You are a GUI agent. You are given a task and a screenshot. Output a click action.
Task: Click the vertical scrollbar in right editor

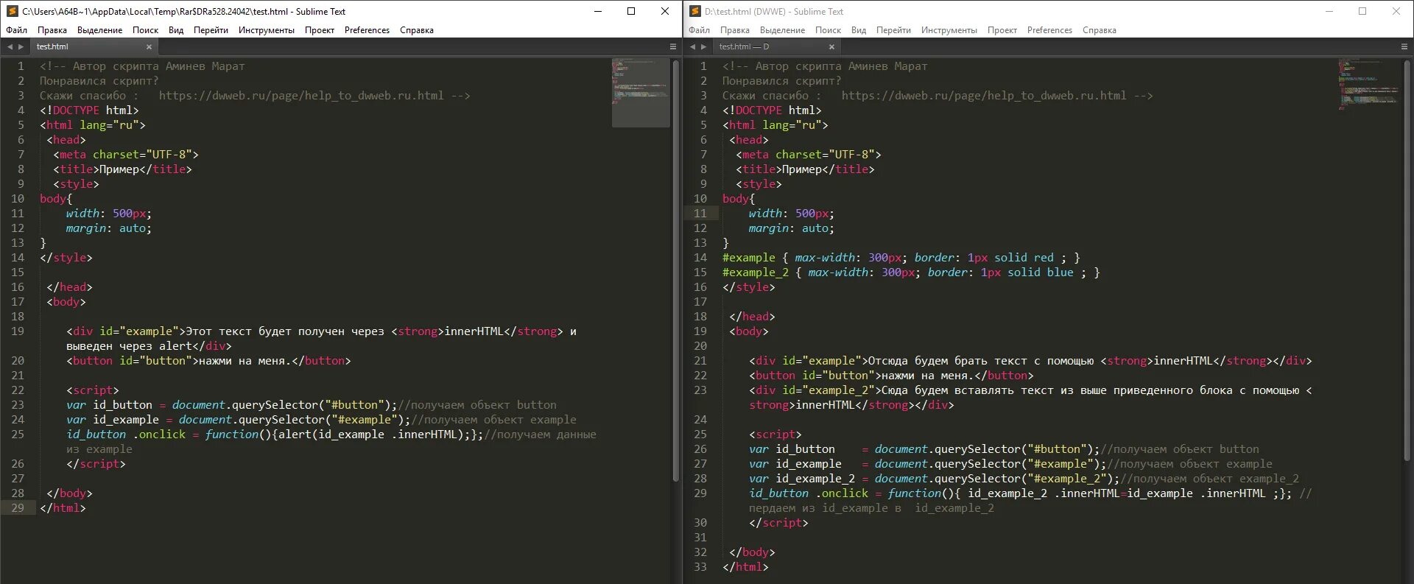(1407, 261)
